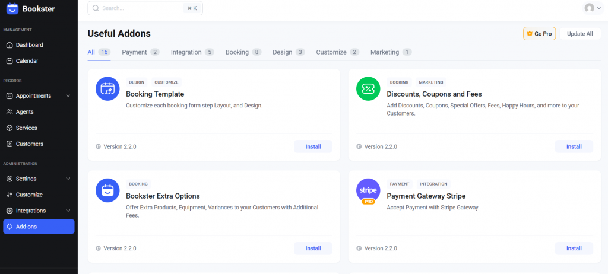Click the PAYMENT tag on Stripe card

tap(400, 184)
